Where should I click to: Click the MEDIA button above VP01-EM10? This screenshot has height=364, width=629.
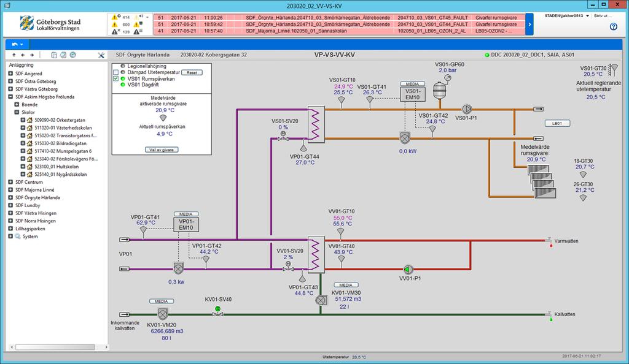pyautogui.click(x=186, y=214)
